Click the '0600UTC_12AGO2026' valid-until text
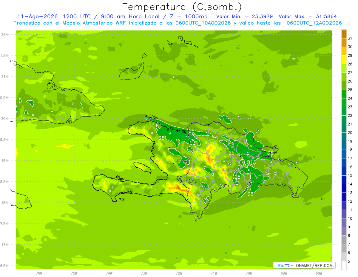 click(x=314, y=23)
